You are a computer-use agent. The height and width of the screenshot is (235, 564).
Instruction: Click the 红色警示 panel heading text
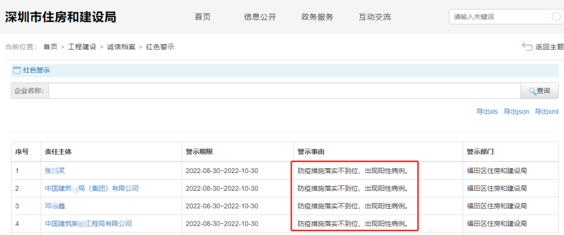click(x=37, y=70)
